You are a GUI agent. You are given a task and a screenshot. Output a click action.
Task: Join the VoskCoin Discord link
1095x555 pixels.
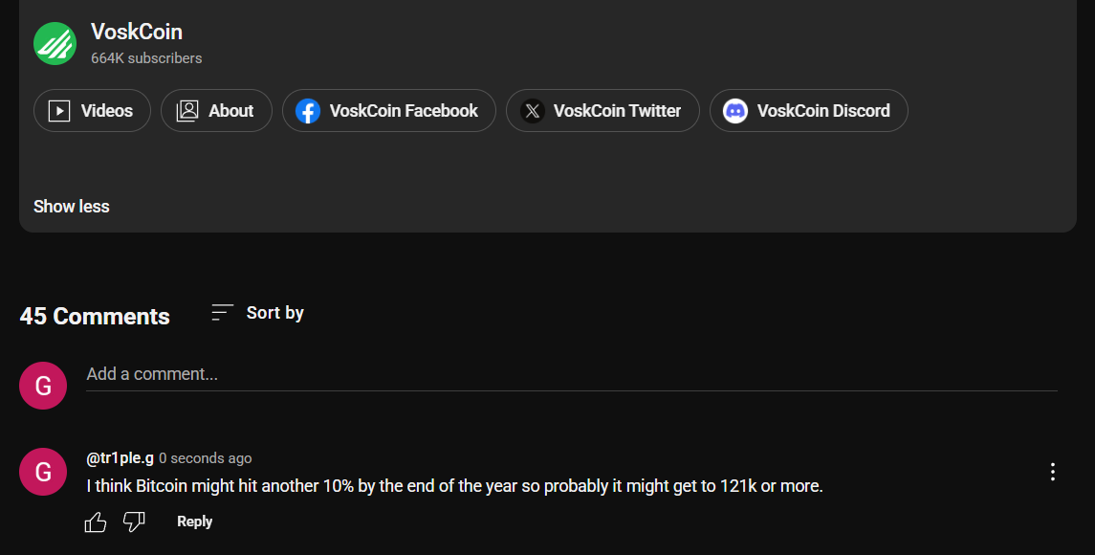(809, 110)
